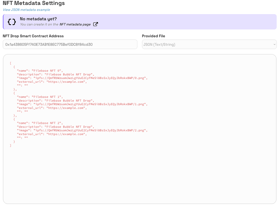Click the Filebase NFT 1 name line
279x206 pixels.
[x=40, y=97]
